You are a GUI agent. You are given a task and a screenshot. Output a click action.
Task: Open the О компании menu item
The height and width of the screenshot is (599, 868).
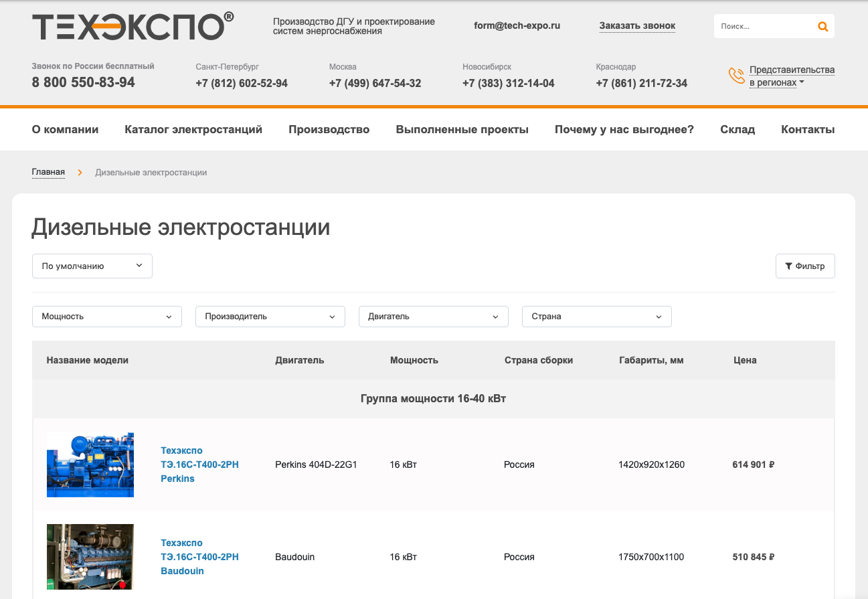pos(65,130)
